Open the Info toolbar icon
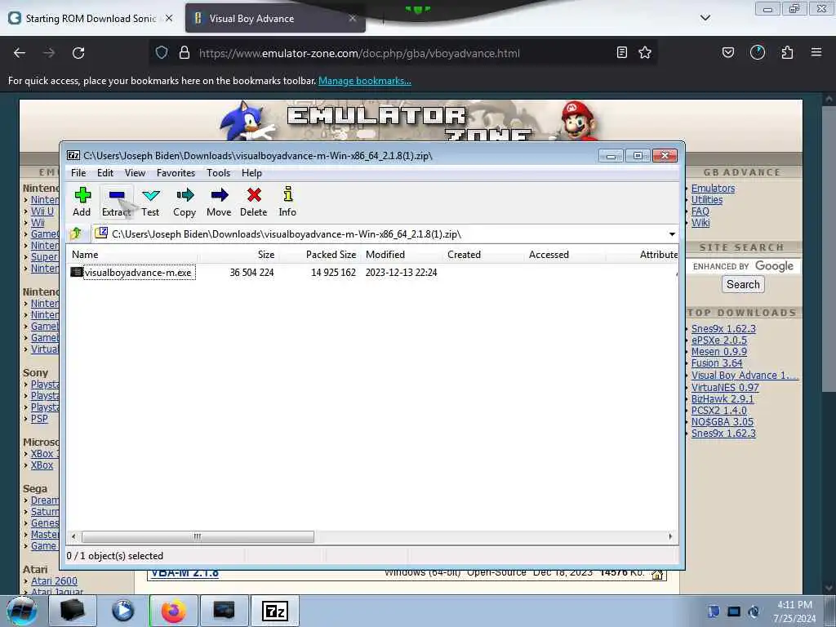Image resolution: width=836 pixels, height=627 pixels. coord(287,202)
